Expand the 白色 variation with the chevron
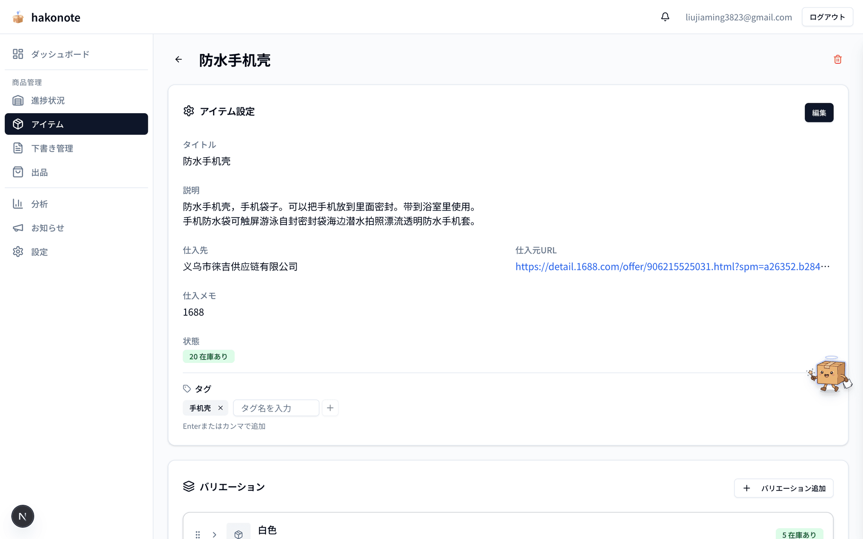This screenshot has width=863, height=539. pyautogui.click(x=214, y=534)
